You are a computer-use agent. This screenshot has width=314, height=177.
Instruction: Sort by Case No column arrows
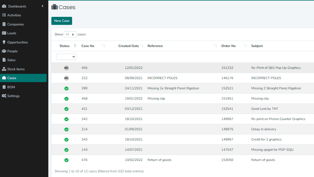(x=104, y=46)
